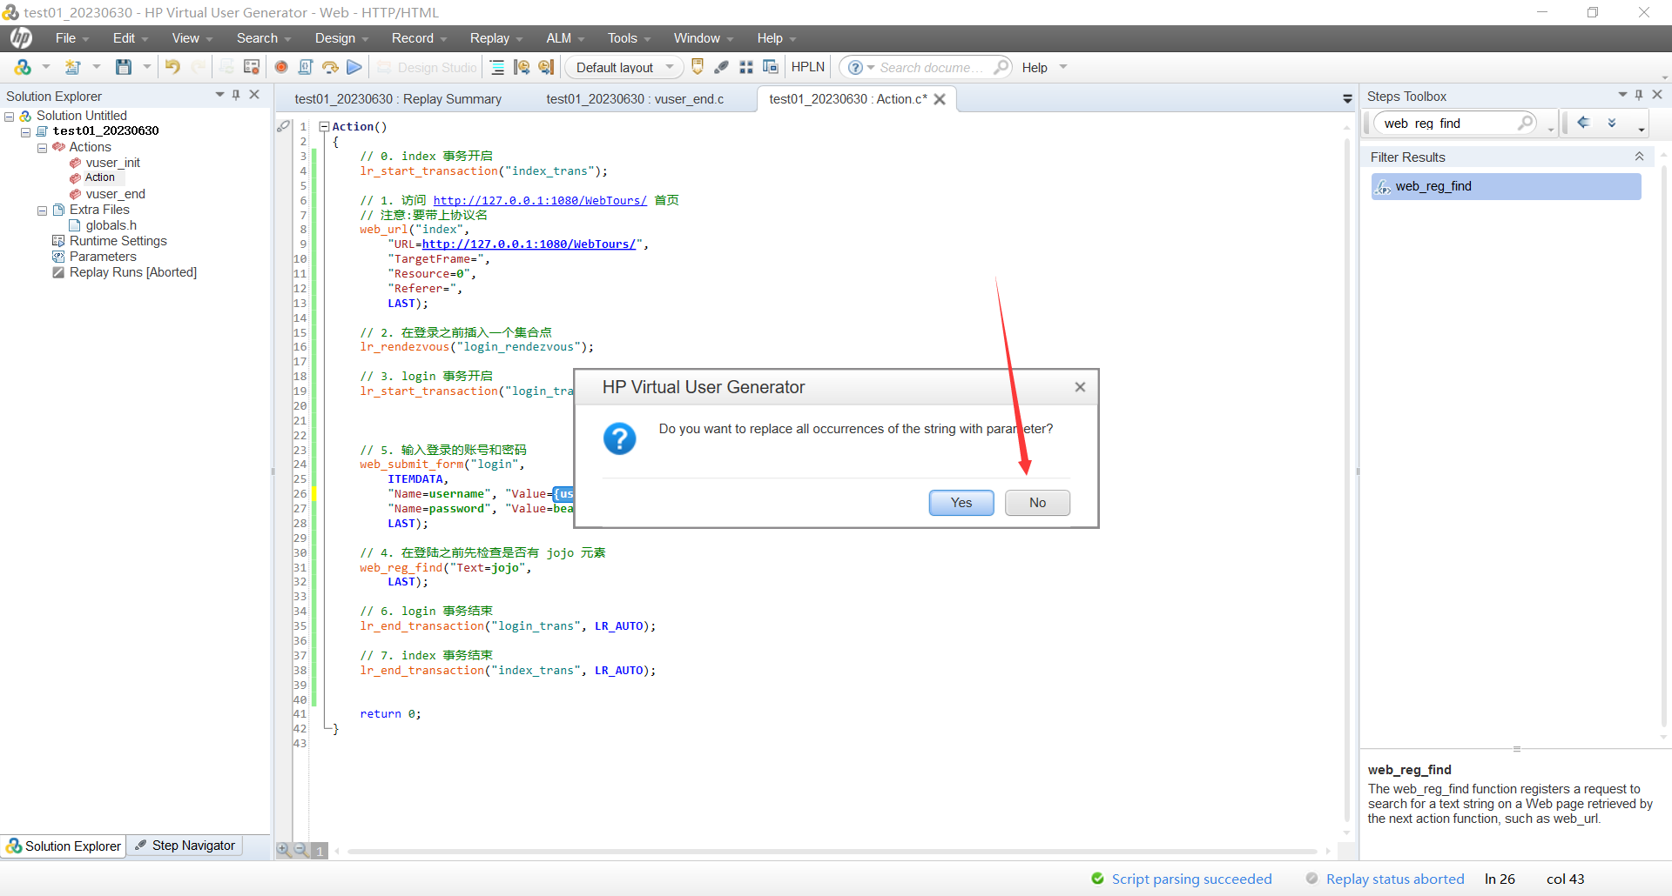This screenshot has height=896, width=1672.
Task: Select web_reg_find in Filter Results
Action: click(1506, 186)
